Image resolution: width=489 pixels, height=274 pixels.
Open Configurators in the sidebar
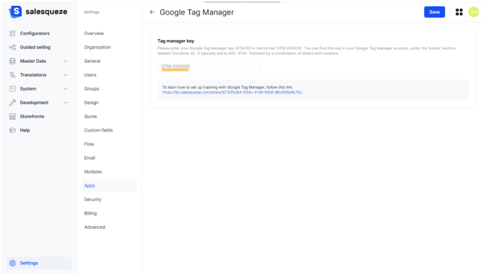pos(35,33)
